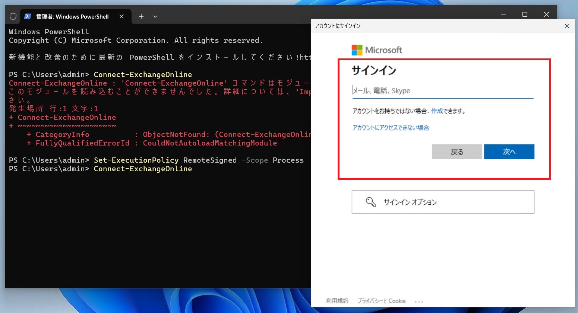This screenshot has height=313, width=578.
Task: Click the CategoryInfo error line
Action: 169,135
